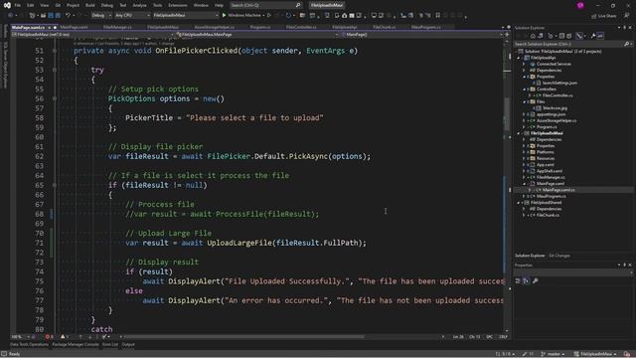This screenshot has height=358, width=636.
Task: Select appsettings.json in Solution Explorer
Action: [x=551, y=114]
